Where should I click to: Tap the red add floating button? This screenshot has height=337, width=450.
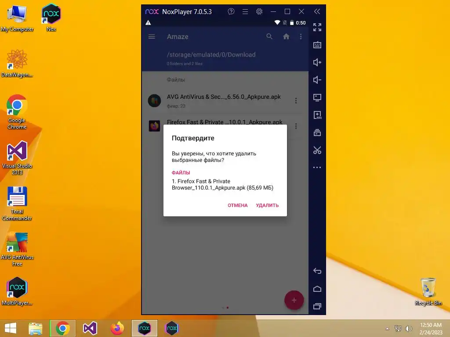(294, 300)
